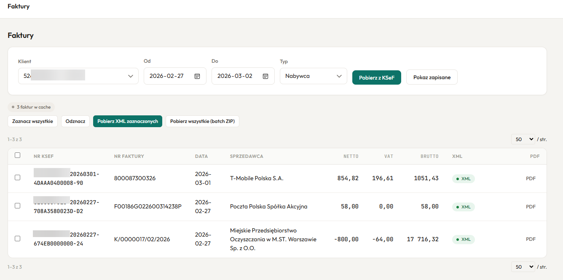
Task: Open bottom per-page dropdown showing 50
Action: [x=523, y=267]
